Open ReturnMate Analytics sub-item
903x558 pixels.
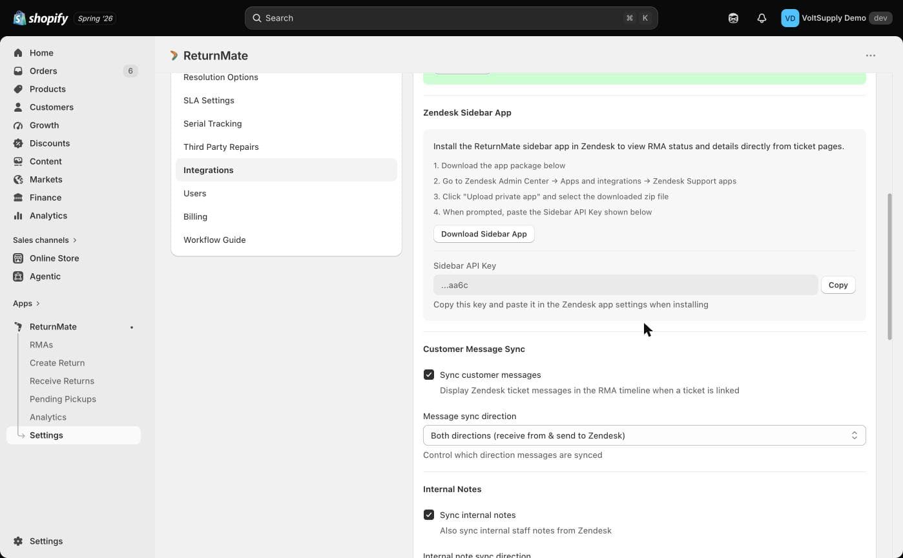(x=48, y=417)
